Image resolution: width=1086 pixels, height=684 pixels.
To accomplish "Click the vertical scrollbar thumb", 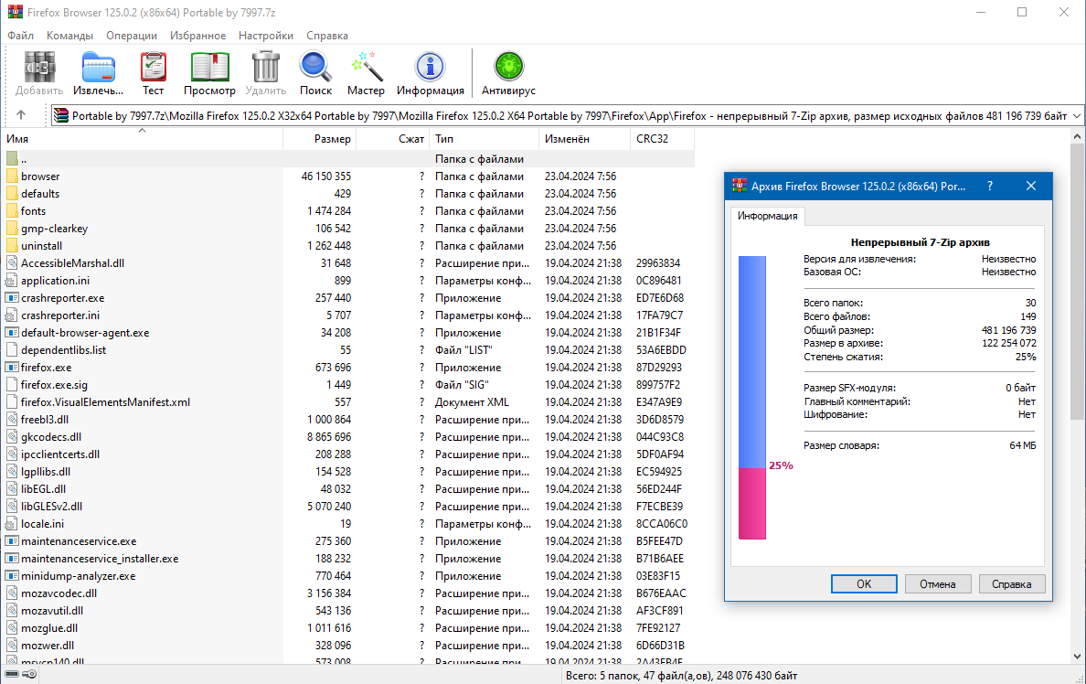I will click(1077, 282).
